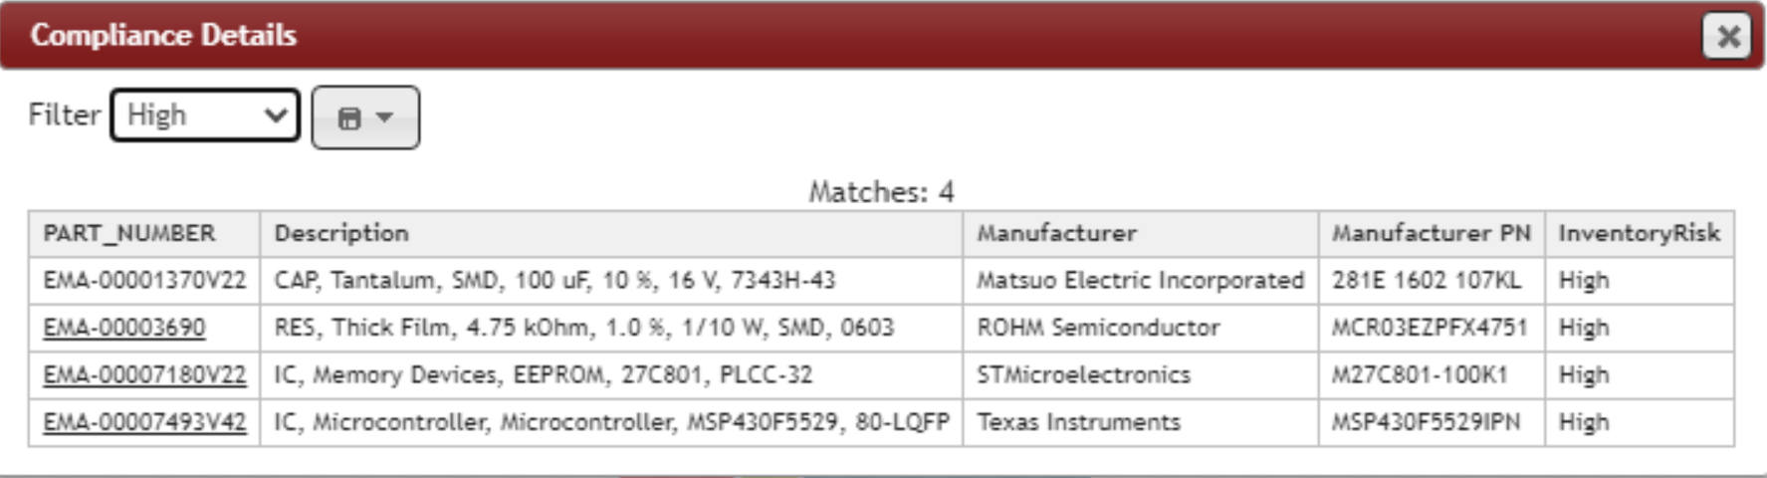Image resolution: width=1767 pixels, height=478 pixels.
Task: Select the STMicroelectronics manufacturer cell
Action: (x=1083, y=375)
